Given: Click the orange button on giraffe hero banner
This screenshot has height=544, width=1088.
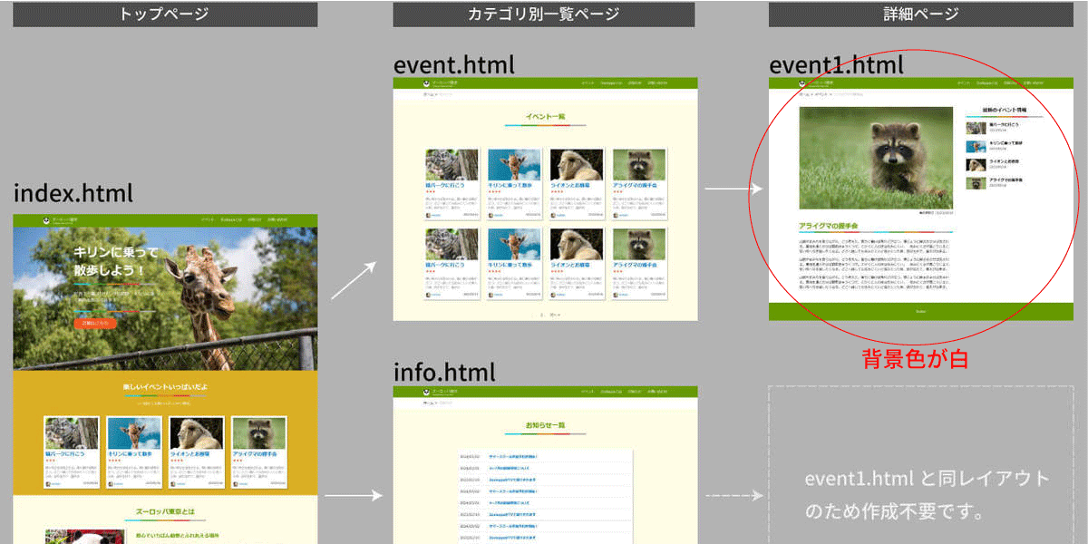Looking at the screenshot, I should pyautogui.click(x=95, y=323).
